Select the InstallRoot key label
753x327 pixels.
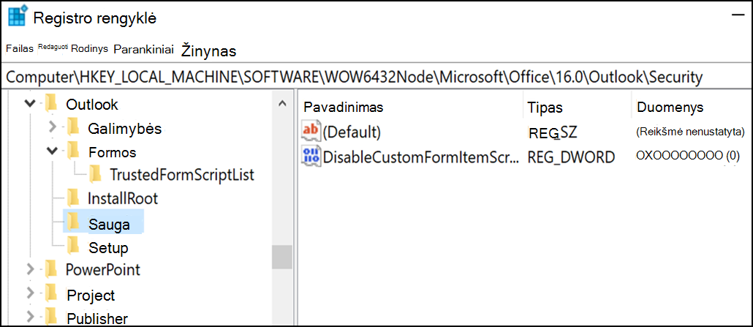(x=123, y=198)
